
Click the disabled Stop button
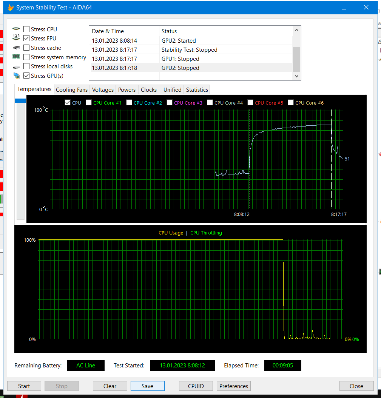(62, 386)
